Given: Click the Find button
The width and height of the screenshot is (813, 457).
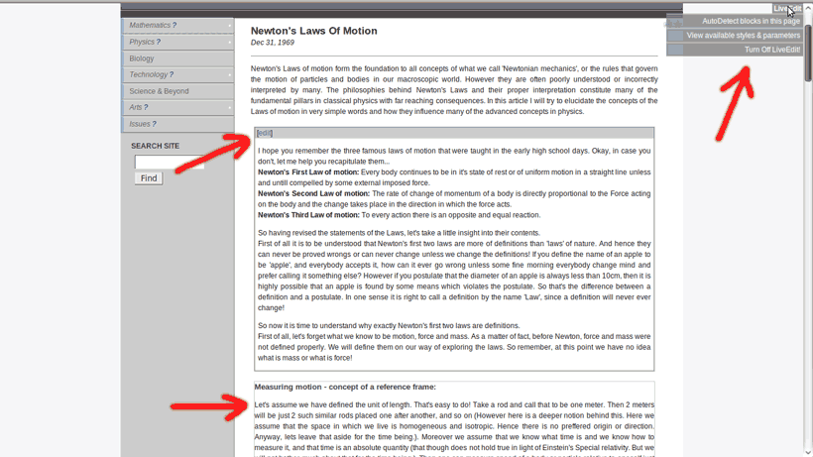Looking at the screenshot, I should coord(149,178).
